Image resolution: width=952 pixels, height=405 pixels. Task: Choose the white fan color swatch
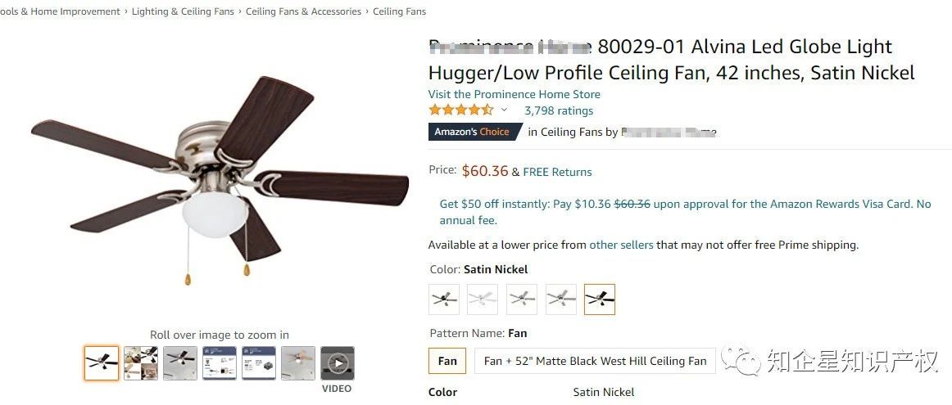click(483, 299)
